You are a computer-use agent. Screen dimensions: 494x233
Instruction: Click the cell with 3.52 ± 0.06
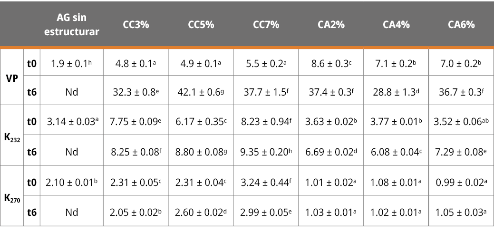click(461, 122)
